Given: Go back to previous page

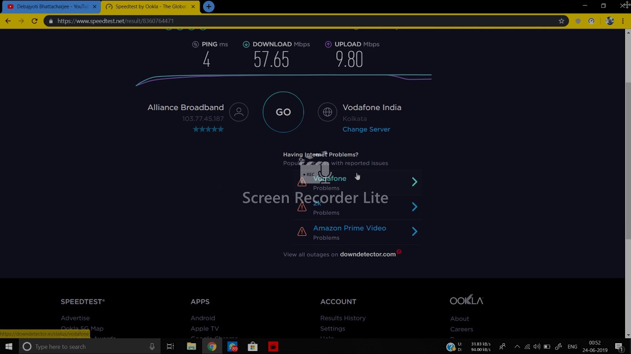Looking at the screenshot, I should tap(8, 21).
